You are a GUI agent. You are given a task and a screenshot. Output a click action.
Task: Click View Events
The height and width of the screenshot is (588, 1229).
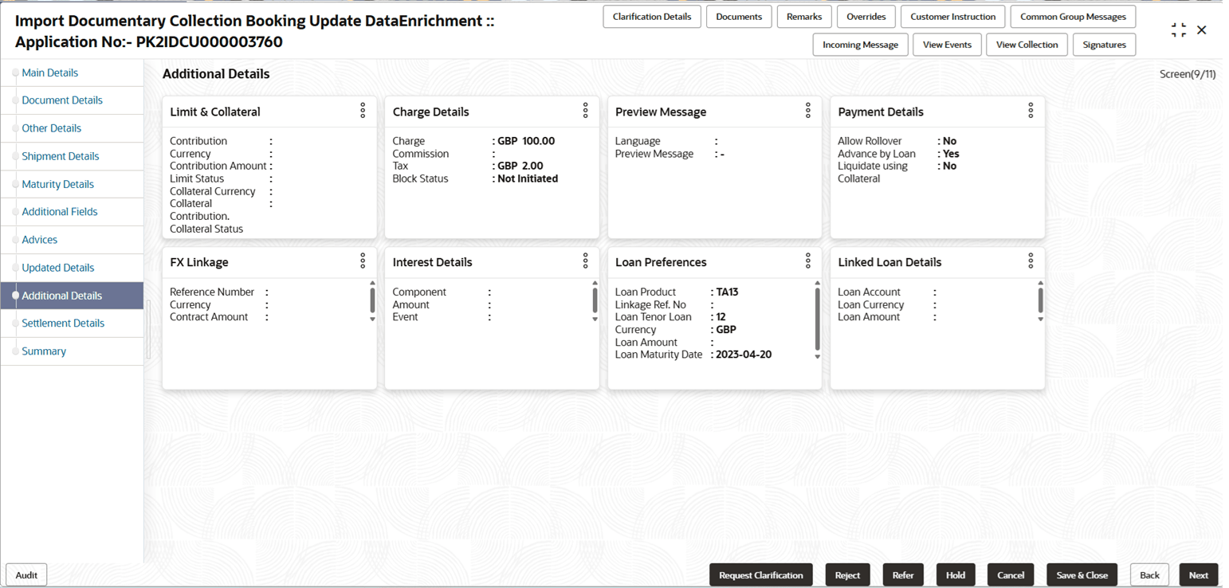coord(947,45)
